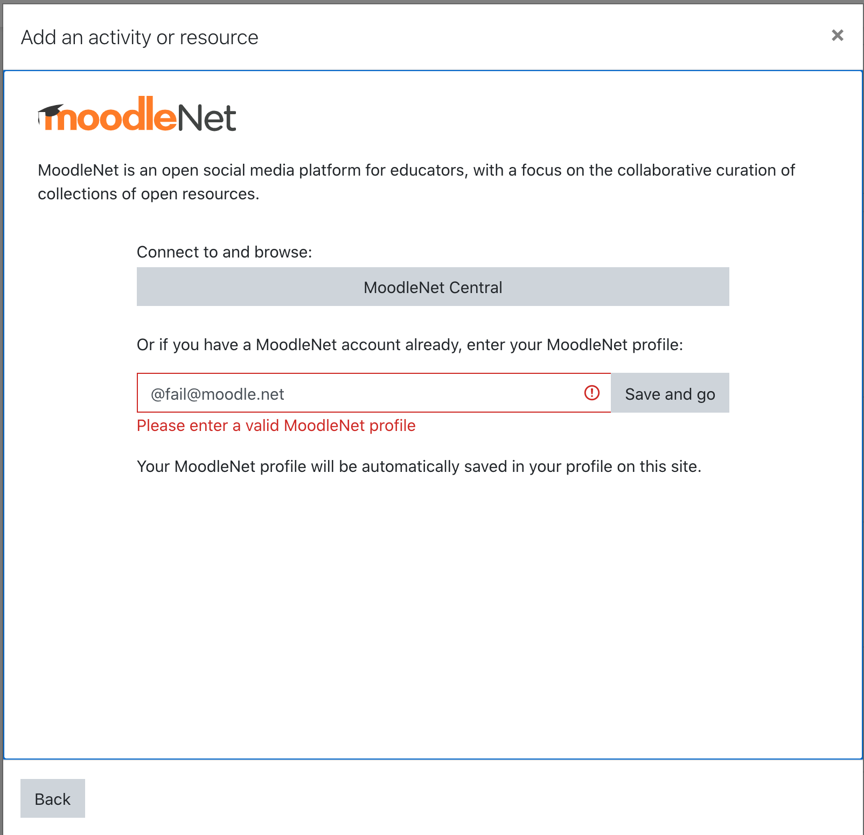Image resolution: width=864 pixels, height=835 pixels.
Task: Click the 'Or if you have a MoodleNet account' text
Action: (409, 345)
